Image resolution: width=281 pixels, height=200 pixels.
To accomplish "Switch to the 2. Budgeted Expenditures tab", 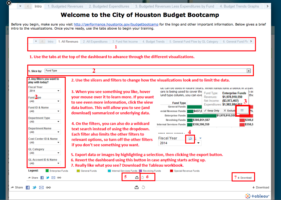I will tap(109, 6).
